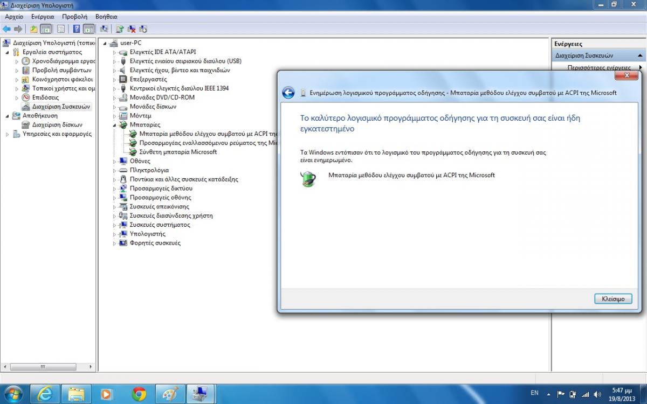Screen dimensions: 647x404
Task: Click the Uninstall device icon with red X
Action: (x=131, y=29)
